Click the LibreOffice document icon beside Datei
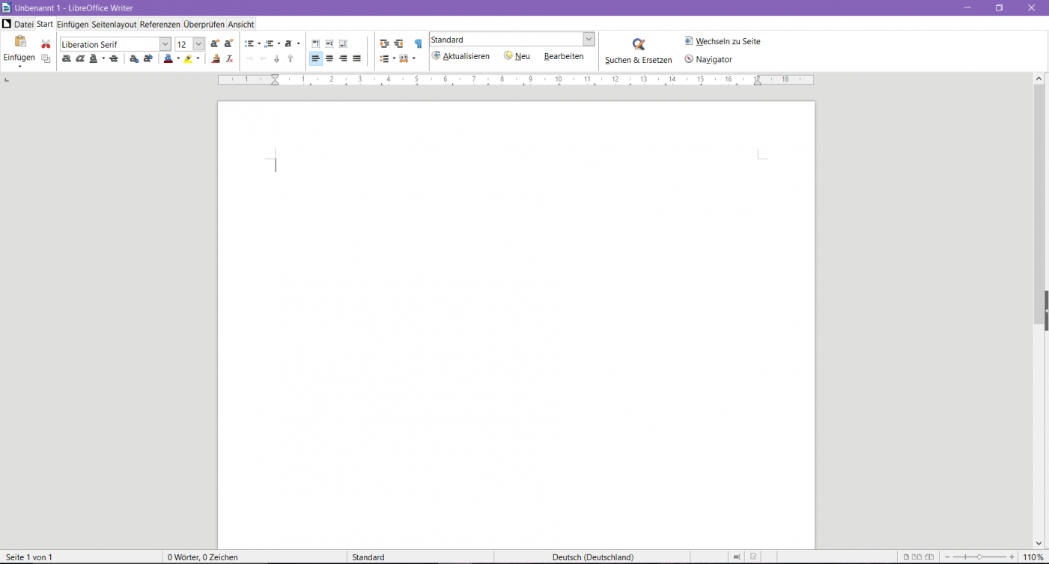 (x=7, y=24)
